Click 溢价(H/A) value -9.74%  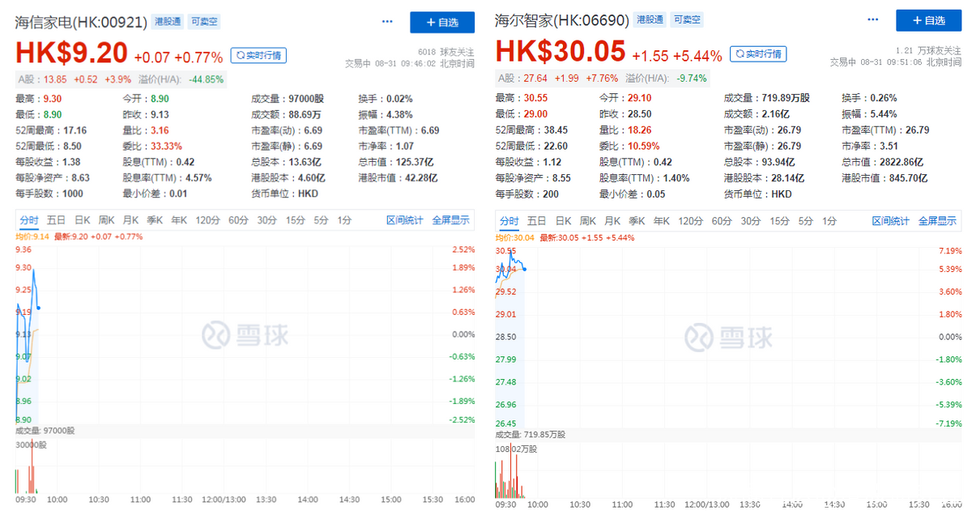(691, 79)
